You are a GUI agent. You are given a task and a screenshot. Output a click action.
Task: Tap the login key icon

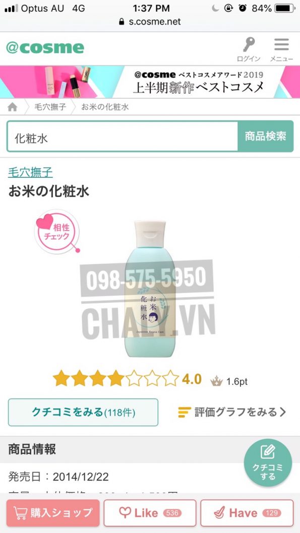click(249, 45)
